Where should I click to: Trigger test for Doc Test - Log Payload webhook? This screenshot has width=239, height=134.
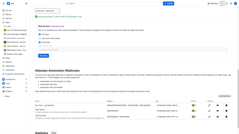pyautogui.click(x=218, y=105)
